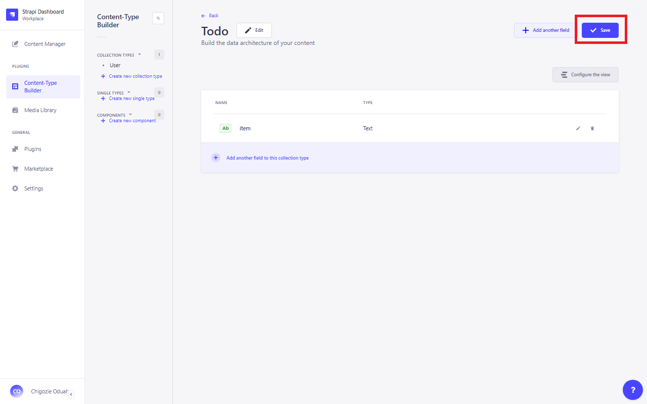Collapse the Collection Types section

140,55
